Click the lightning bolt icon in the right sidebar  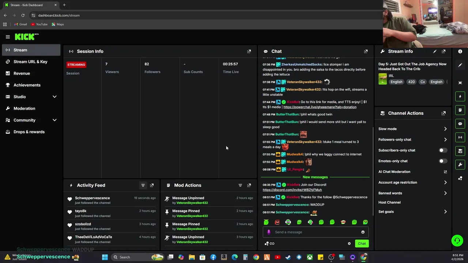(x=460, y=96)
